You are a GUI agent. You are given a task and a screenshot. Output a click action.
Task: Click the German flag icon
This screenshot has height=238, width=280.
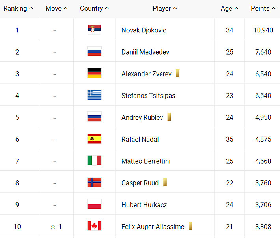tap(94, 74)
